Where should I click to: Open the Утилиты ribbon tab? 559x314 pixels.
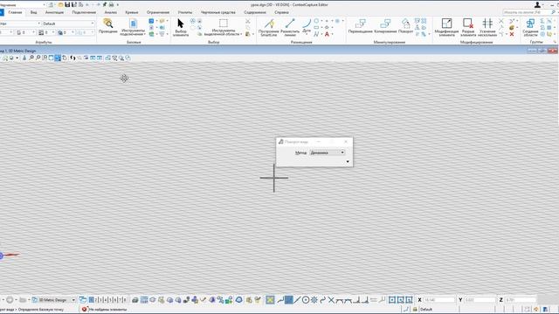pyautogui.click(x=185, y=12)
